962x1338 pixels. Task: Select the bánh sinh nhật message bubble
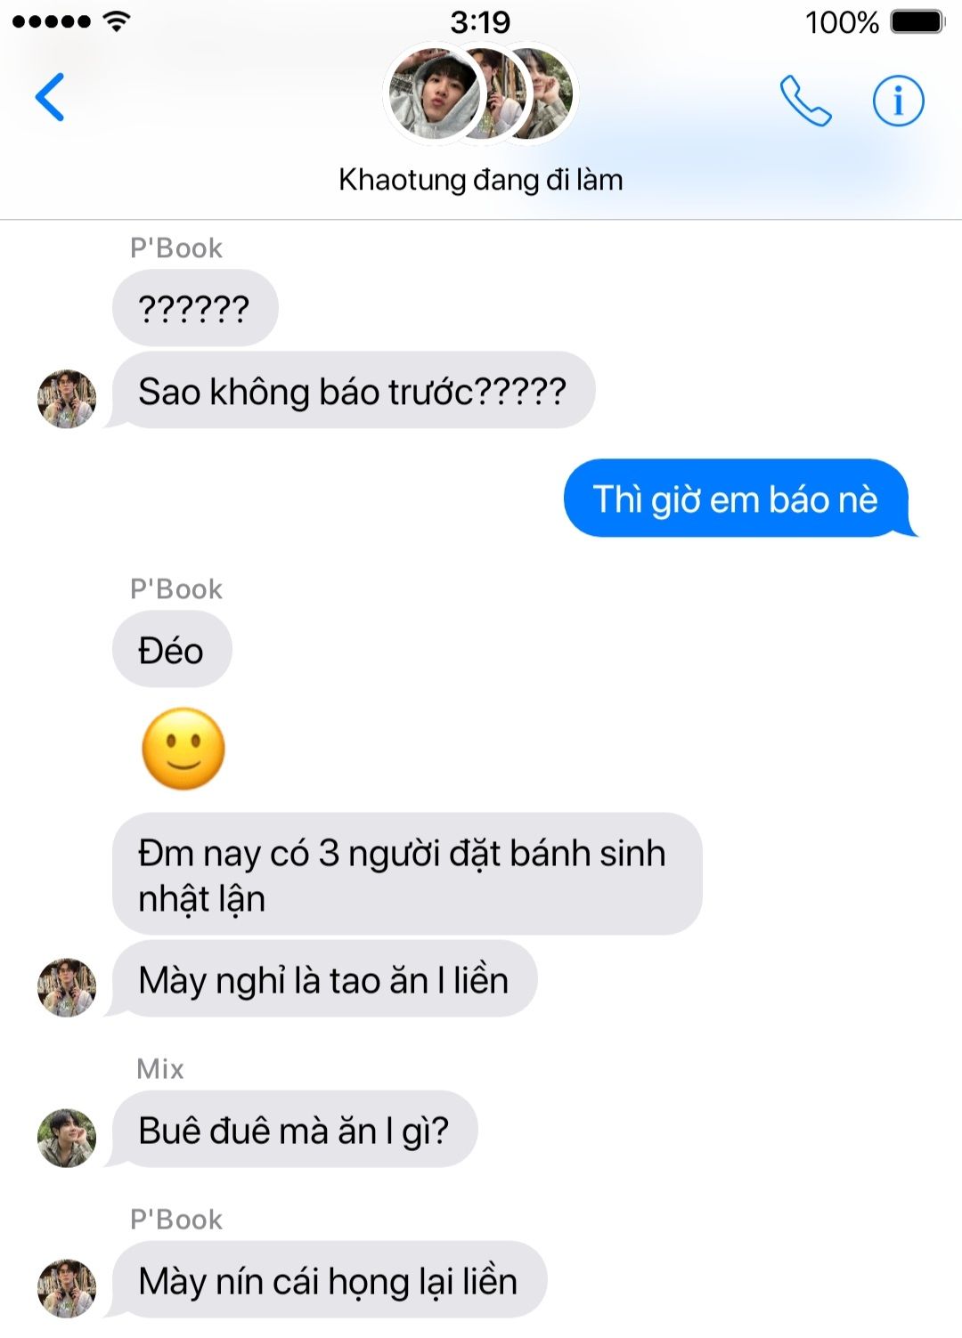point(407,874)
